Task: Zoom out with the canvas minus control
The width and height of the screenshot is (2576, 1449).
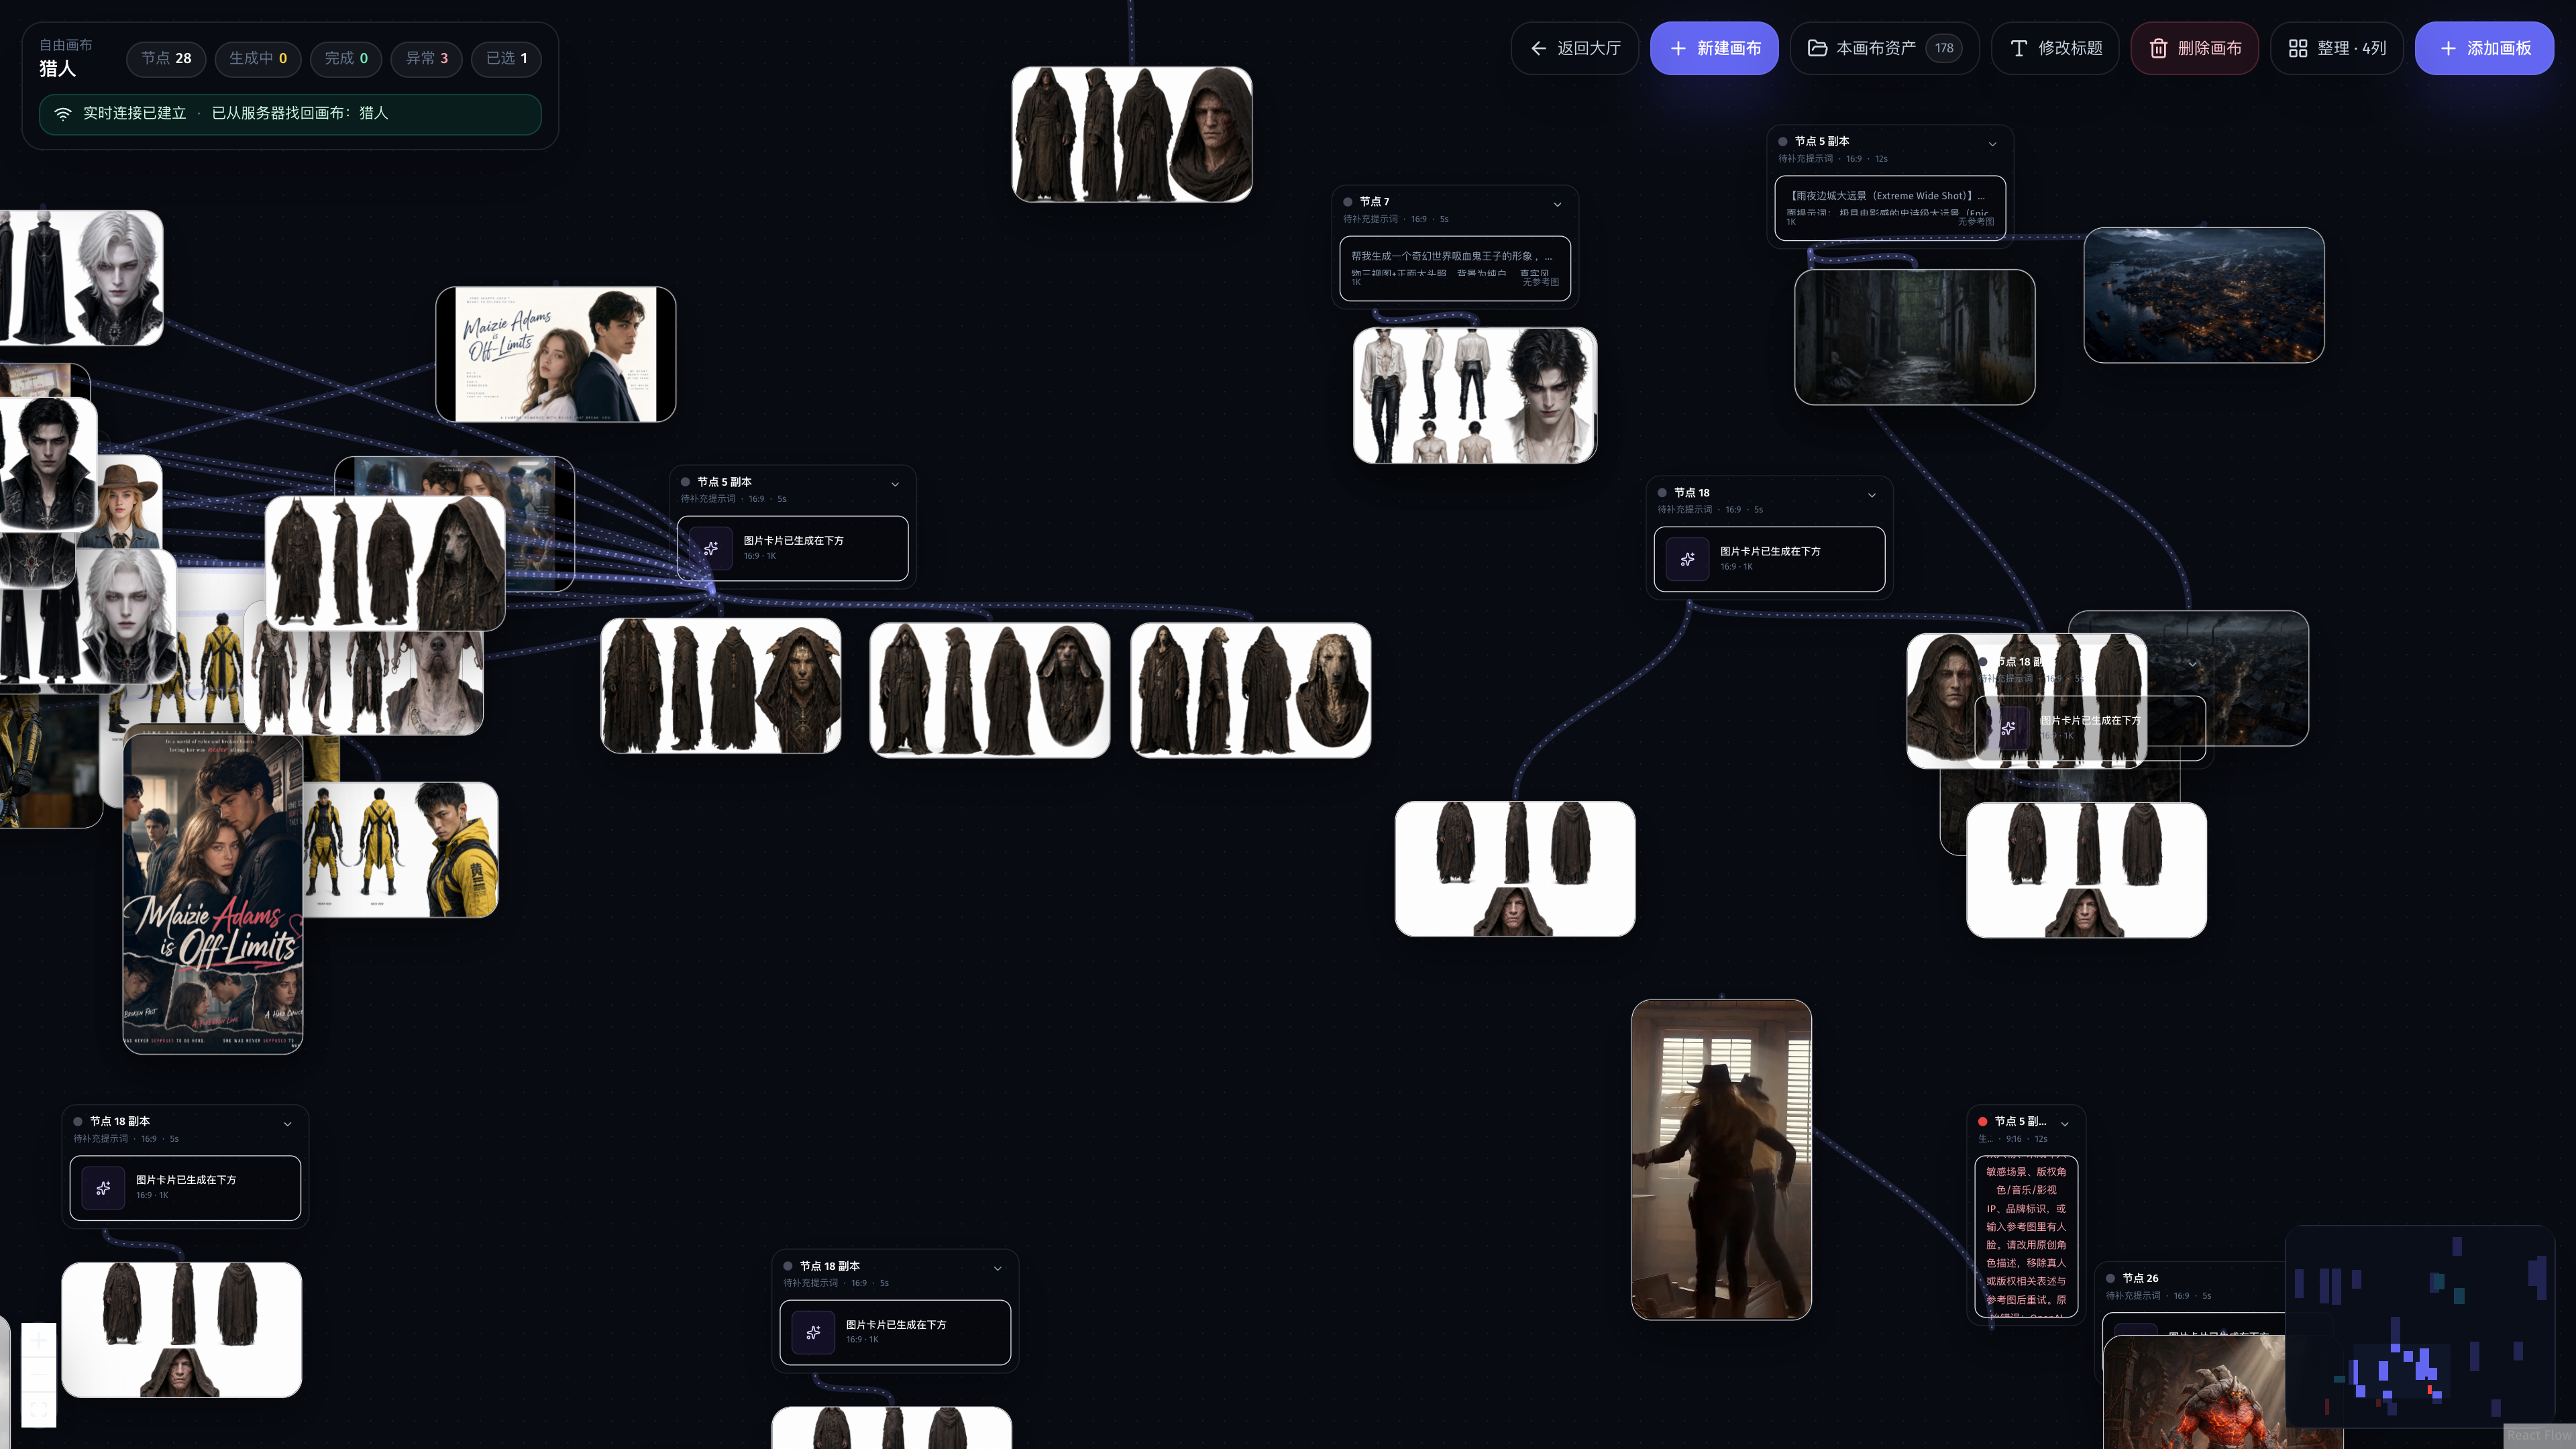Action: [39, 1375]
